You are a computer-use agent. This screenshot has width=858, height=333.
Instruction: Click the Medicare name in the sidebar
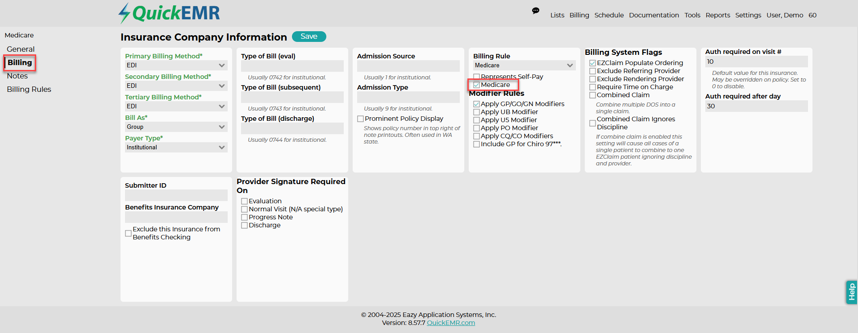tap(19, 35)
